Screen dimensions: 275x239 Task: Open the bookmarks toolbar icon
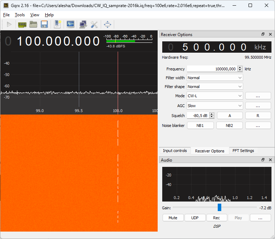pyautogui.click(x=57, y=24)
